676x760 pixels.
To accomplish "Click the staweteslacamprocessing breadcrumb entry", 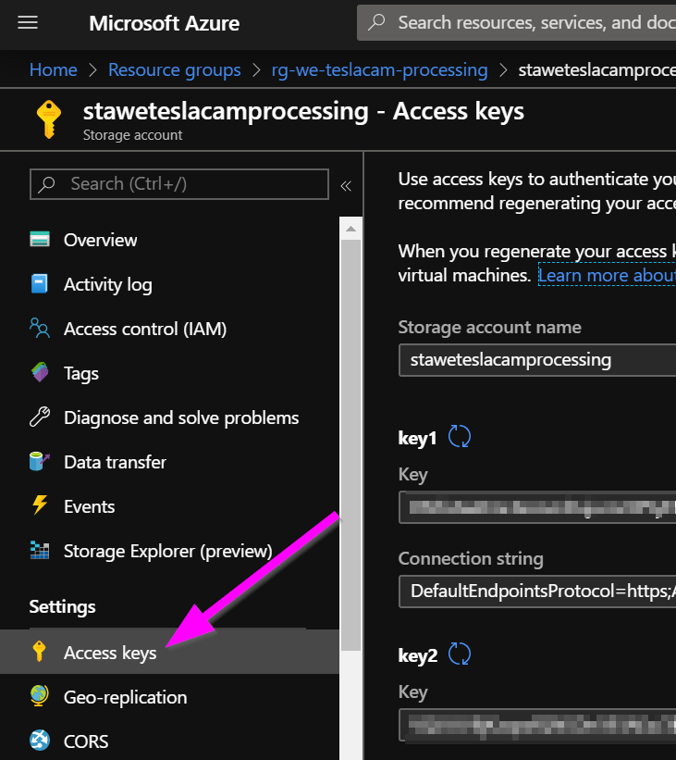I will click(x=596, y=69).
